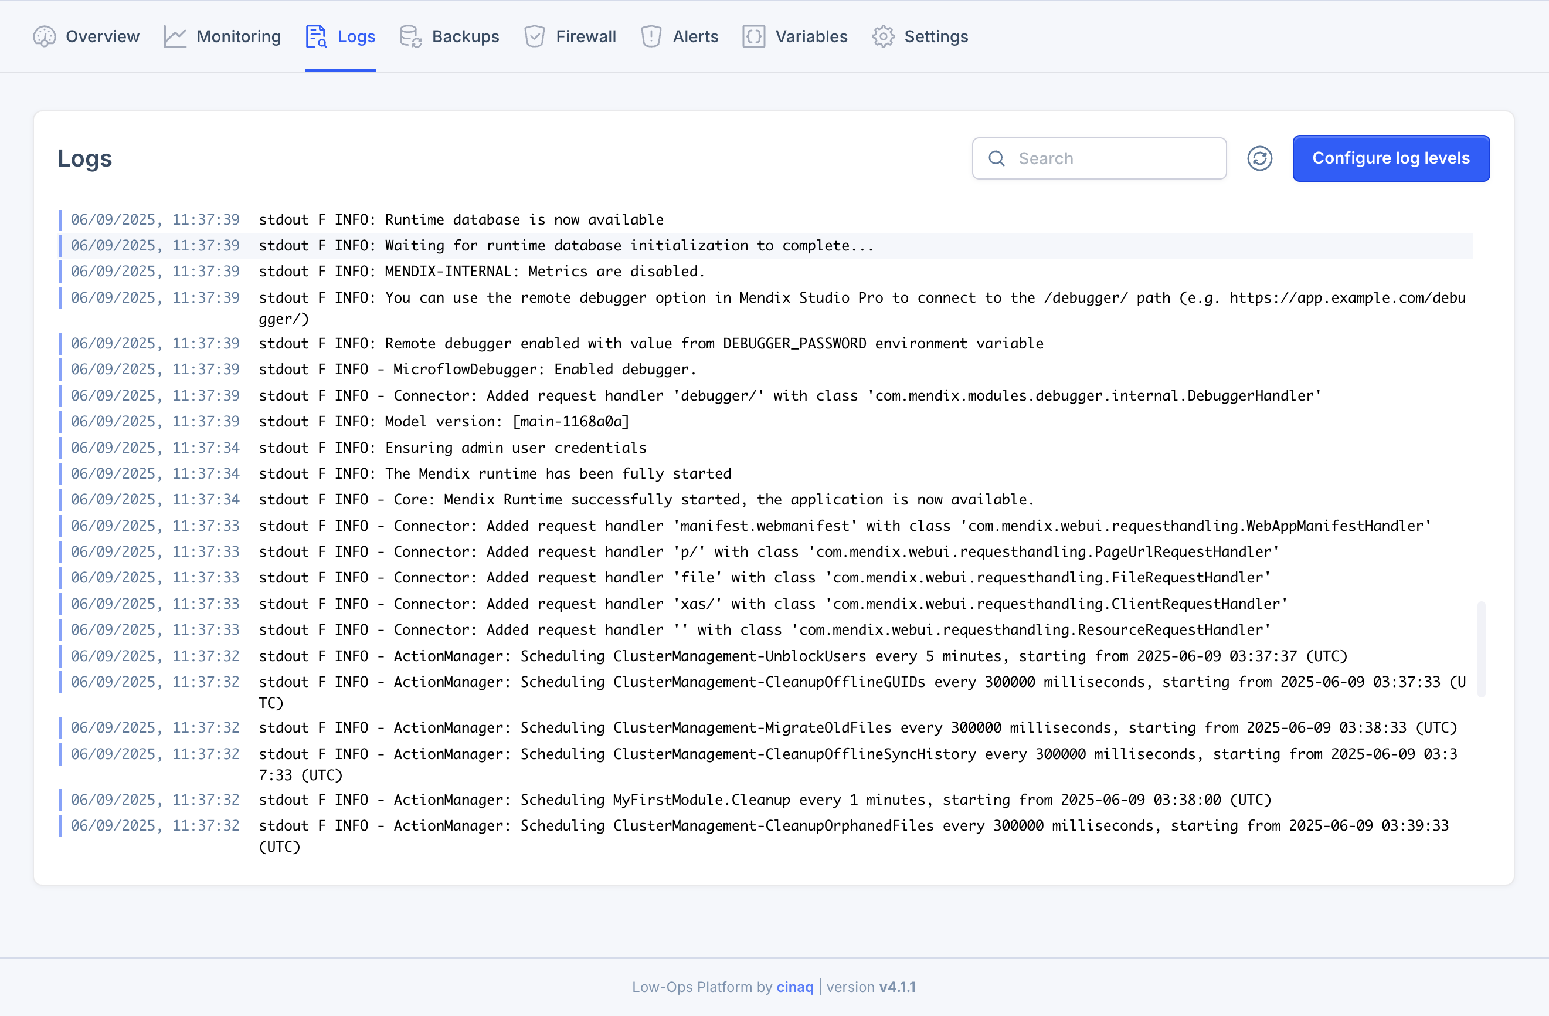The height and width of the screenshot is (1016, 1549).
Task: Switch to the Monitoring tab
Action: point(238,36)
